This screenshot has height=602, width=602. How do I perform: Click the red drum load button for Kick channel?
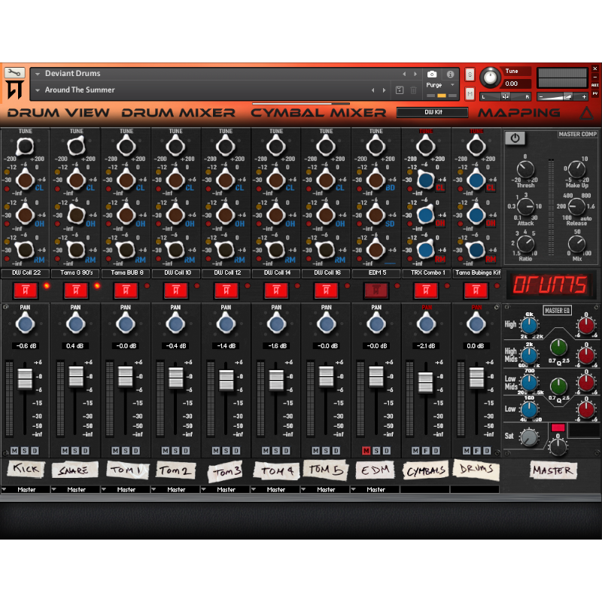(x=26, y=290)
